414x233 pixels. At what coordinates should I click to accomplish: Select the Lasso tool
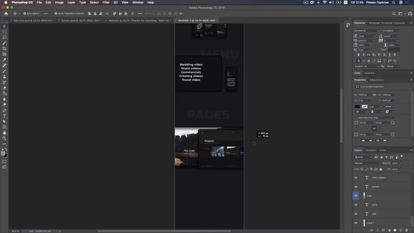5,38
